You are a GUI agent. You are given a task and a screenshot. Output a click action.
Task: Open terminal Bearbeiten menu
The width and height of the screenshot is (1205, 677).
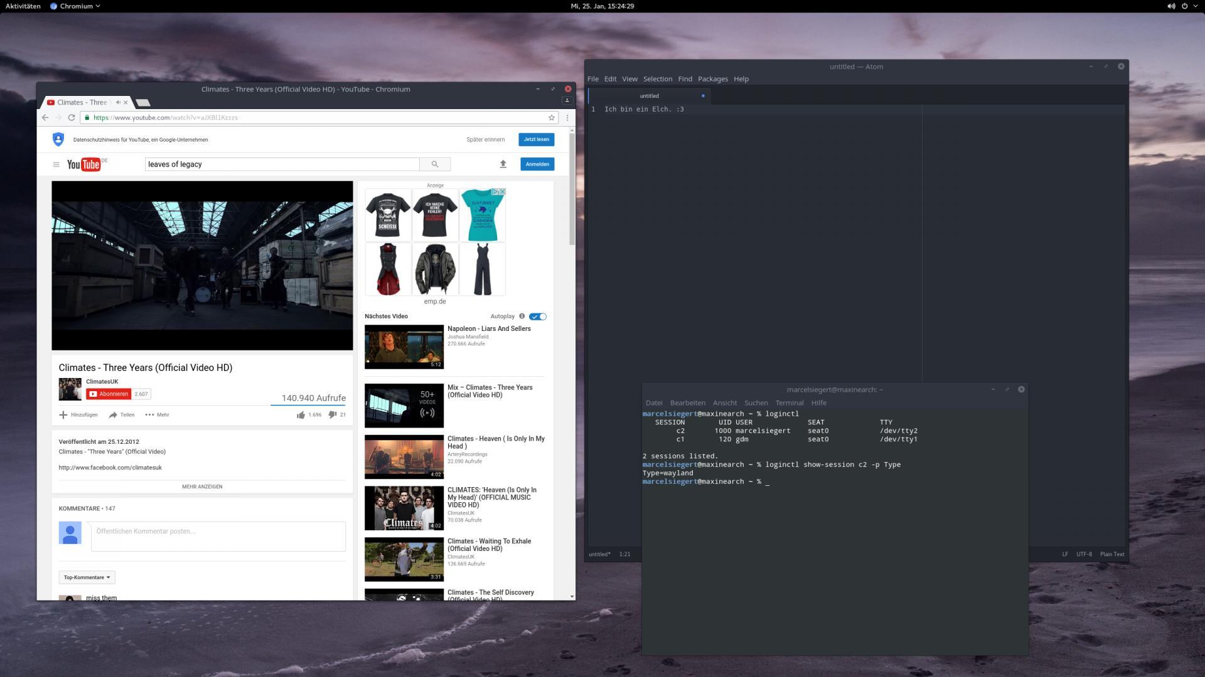(687, 403)
